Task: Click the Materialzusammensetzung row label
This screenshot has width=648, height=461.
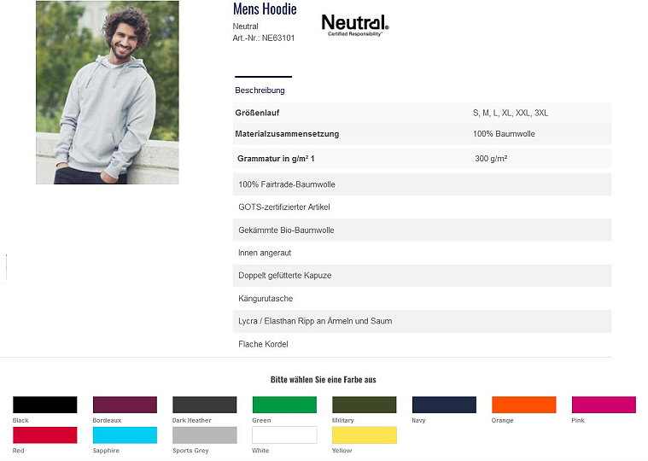Action: tap(287, 134)
